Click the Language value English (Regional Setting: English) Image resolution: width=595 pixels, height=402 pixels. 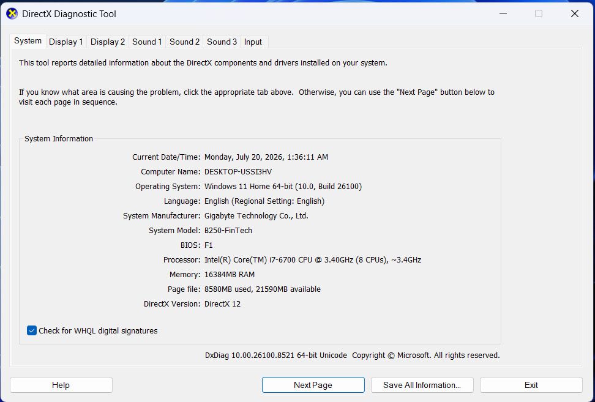[264, 201]
